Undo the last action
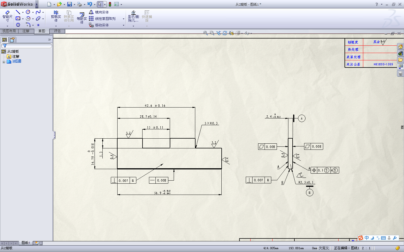 (89, 4)
